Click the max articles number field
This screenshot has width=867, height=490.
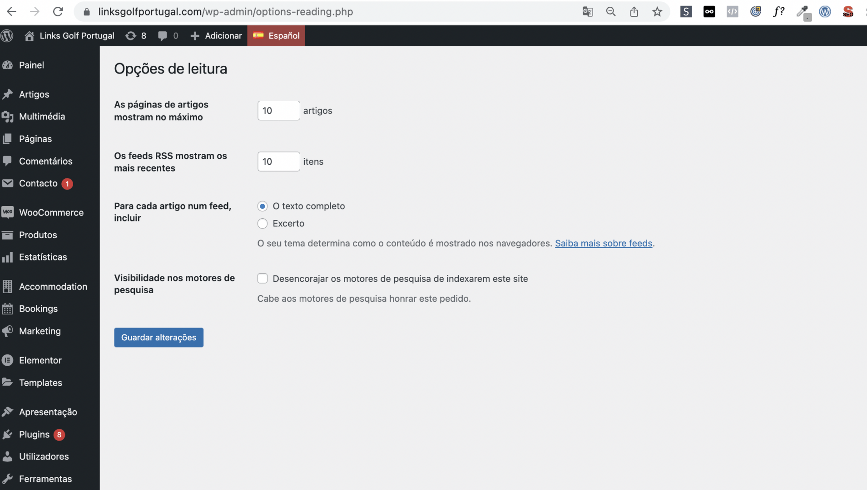click(x=279, y=111)
